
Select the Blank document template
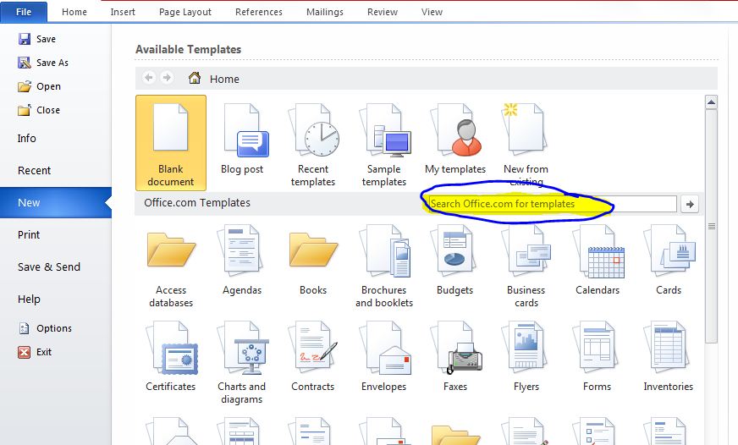[x=171, y=143]
